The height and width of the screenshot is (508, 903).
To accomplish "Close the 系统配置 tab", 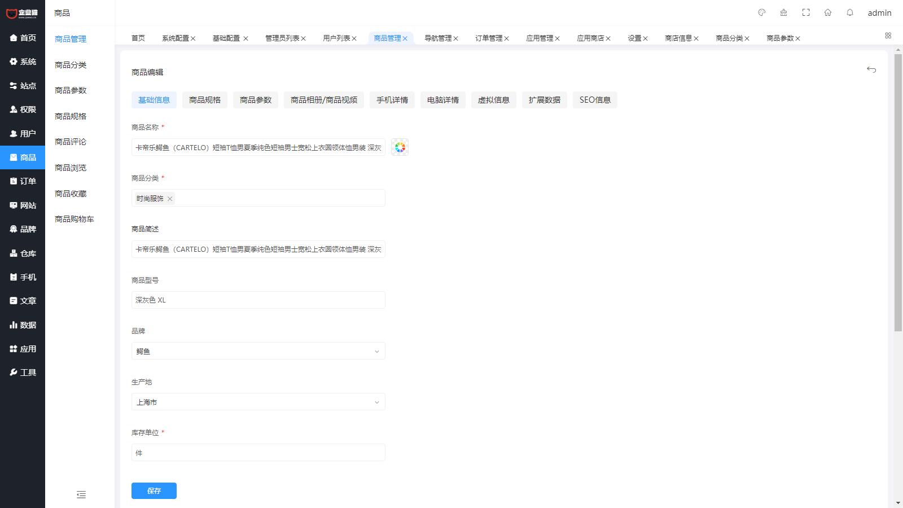I will click(193, 38).
